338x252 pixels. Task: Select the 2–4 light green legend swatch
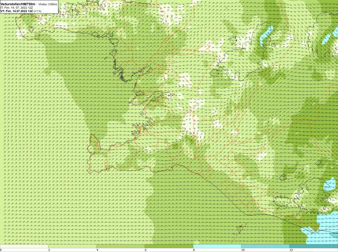click(72, 246)
